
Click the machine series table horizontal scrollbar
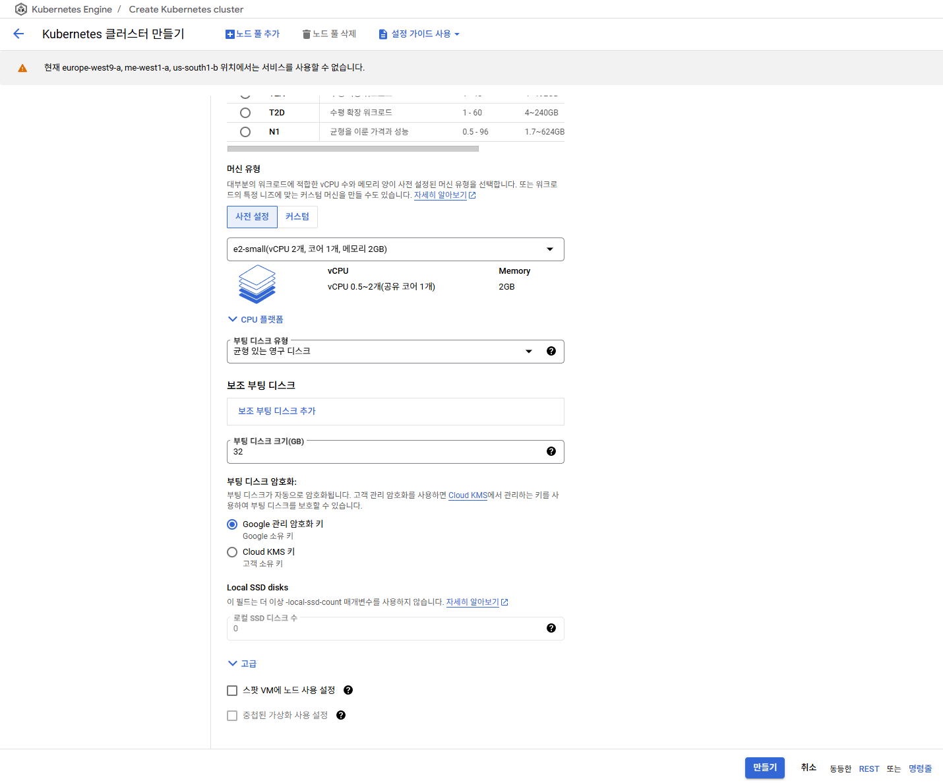click(353, 149)
